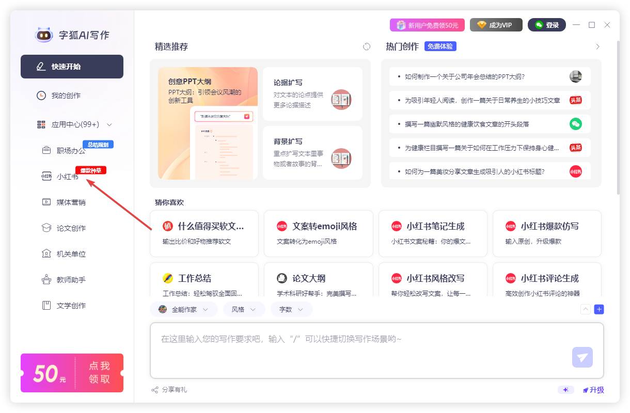Click the 字狐AI写作 robot logo
This screenshot has height=413, width=630.
click(x=44, y=35)
